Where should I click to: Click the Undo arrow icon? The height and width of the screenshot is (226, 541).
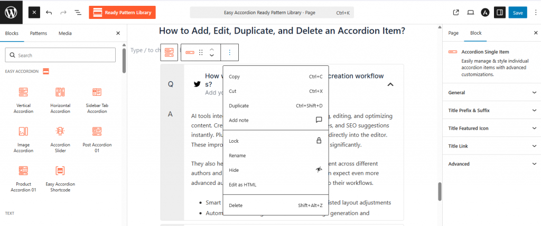49,12
